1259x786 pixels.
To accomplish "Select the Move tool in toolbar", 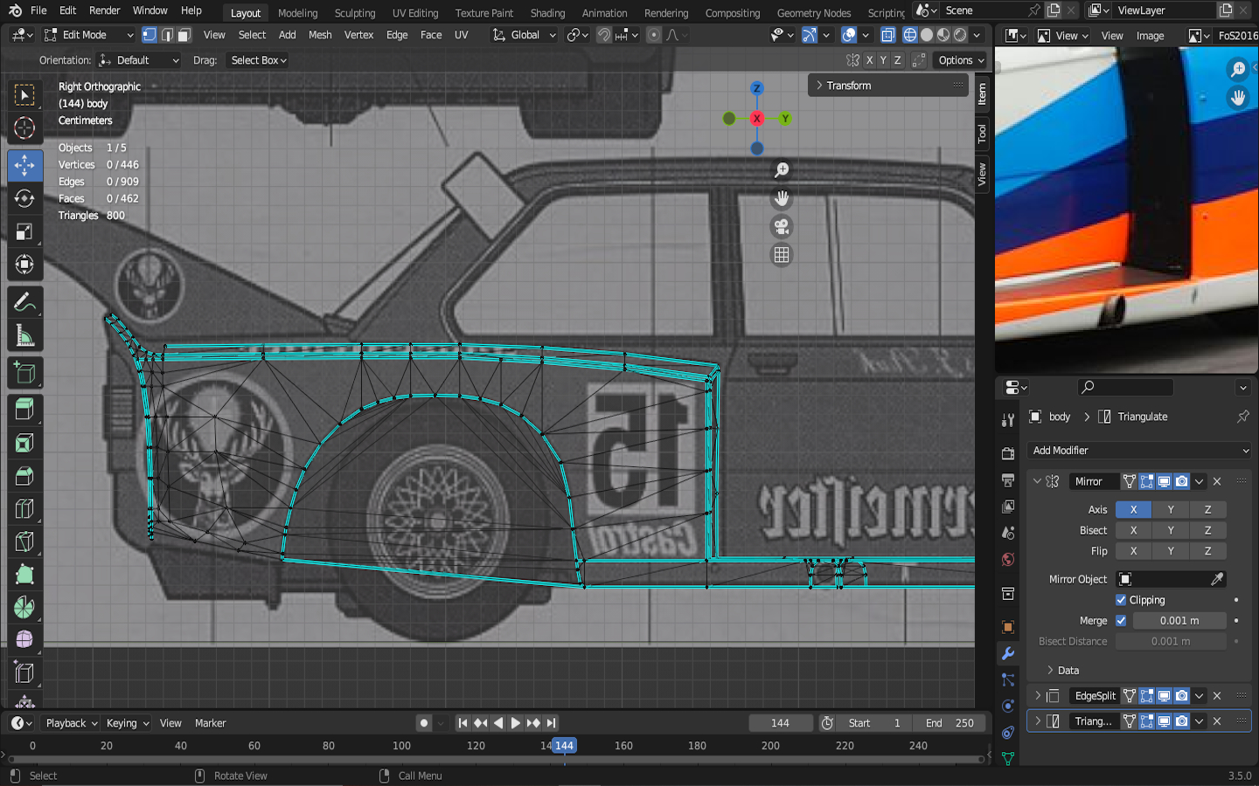I will [x=24, y=165].
